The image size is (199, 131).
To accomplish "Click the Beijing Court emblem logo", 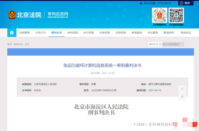I will [12, 15].
